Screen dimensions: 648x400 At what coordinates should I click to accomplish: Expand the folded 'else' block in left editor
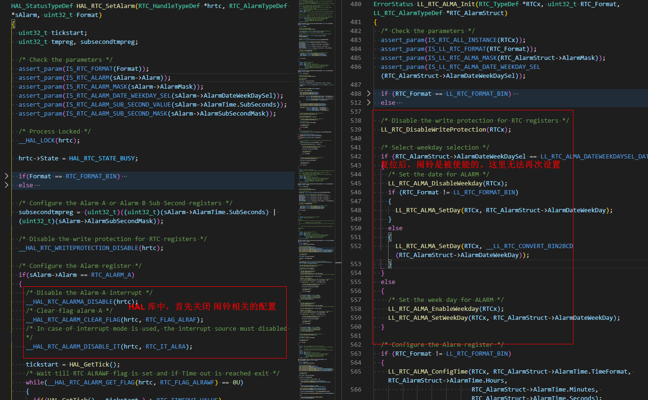click(x=6, y=185)
